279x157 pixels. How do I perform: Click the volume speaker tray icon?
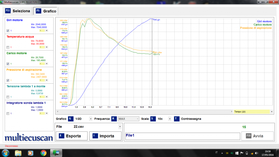(x=256, y=153)
